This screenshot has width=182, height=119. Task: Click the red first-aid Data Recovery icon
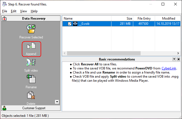coord(4,19)
